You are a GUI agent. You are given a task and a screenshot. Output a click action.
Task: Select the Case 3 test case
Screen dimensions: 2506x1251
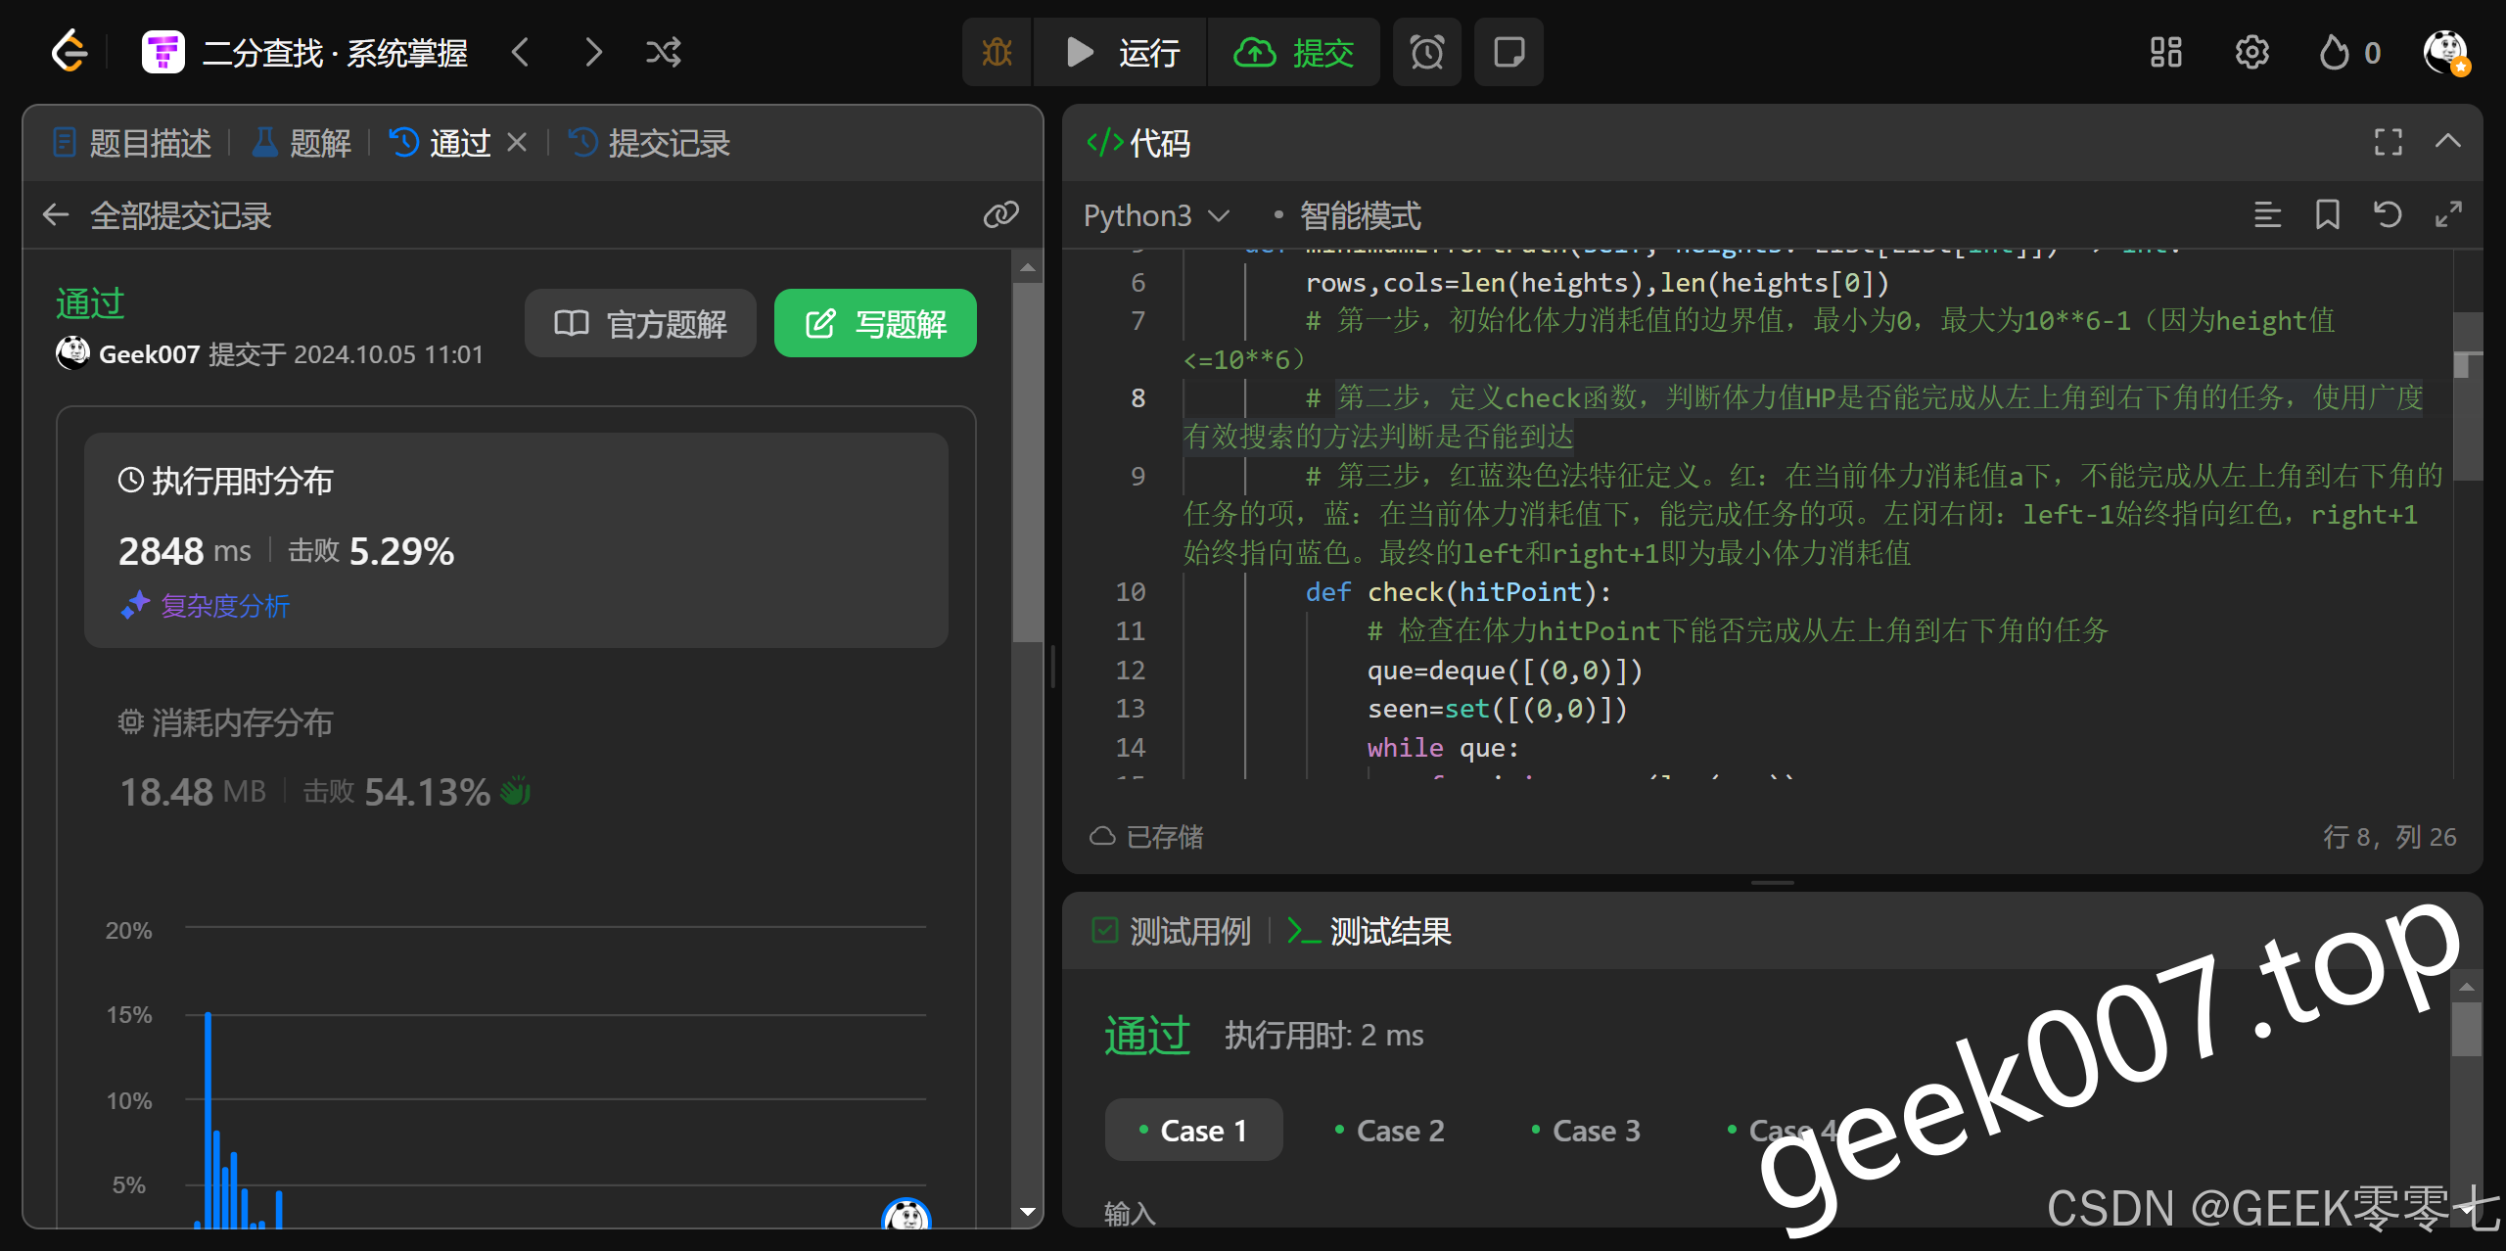1586,1131
